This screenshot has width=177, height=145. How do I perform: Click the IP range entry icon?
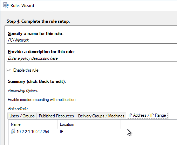click(x=13, y=131)
